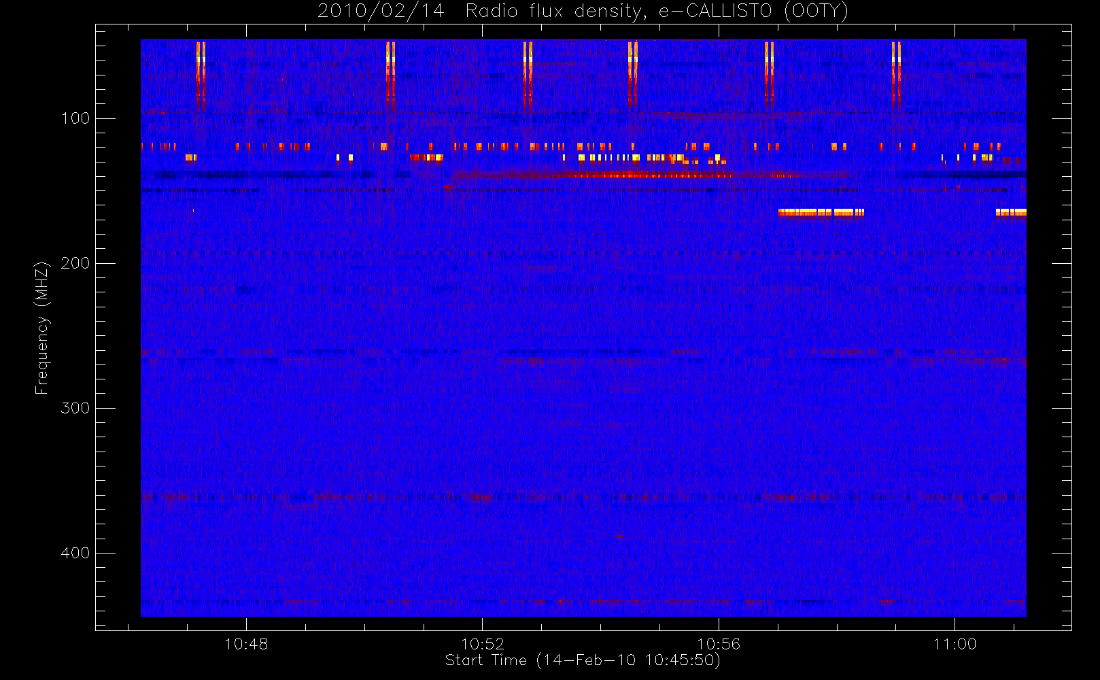Click the 'Frequency (MHz)' axis label
The image size is (1100, 680).
(x=42, y=328)
